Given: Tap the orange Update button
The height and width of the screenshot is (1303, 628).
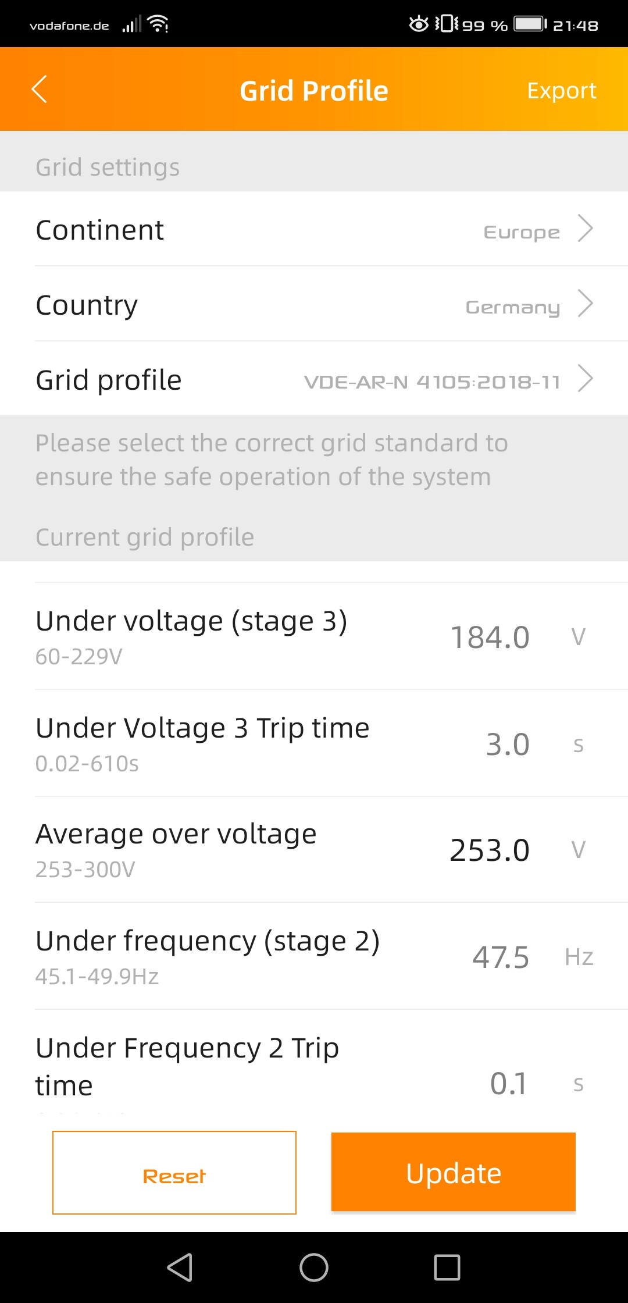Looking at the screenshot, I should pyautogui.click(x=454, y=1172).
